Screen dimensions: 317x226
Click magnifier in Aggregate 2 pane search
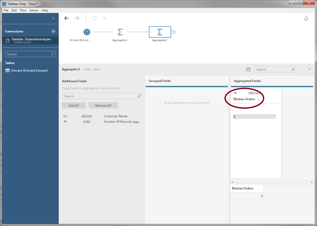click(293, 69)
